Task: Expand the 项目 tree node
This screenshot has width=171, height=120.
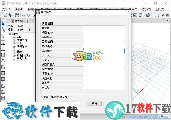Action: [x=14, y=37]
